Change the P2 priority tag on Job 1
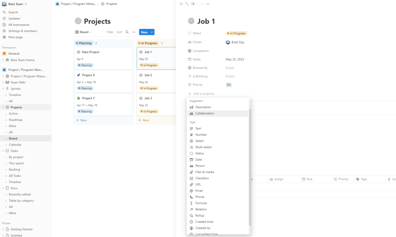Screen dimensions: 396x237 click(229, 85)
